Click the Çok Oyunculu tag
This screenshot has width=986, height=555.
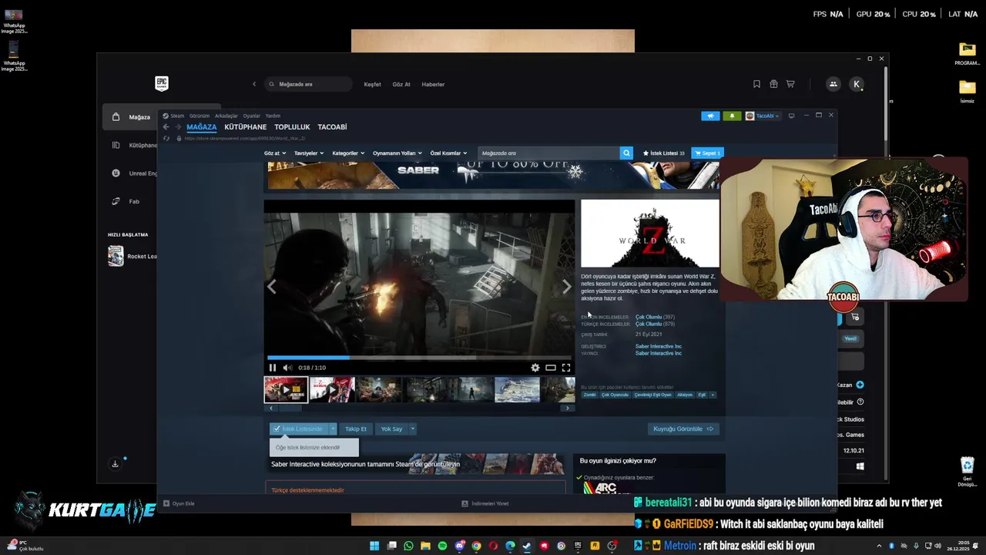(x=615, y=395)
